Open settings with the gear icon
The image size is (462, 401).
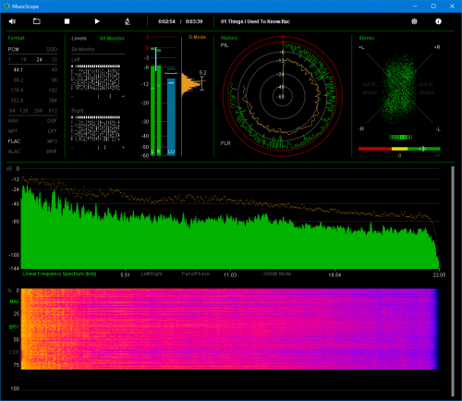tap(414, 21)
